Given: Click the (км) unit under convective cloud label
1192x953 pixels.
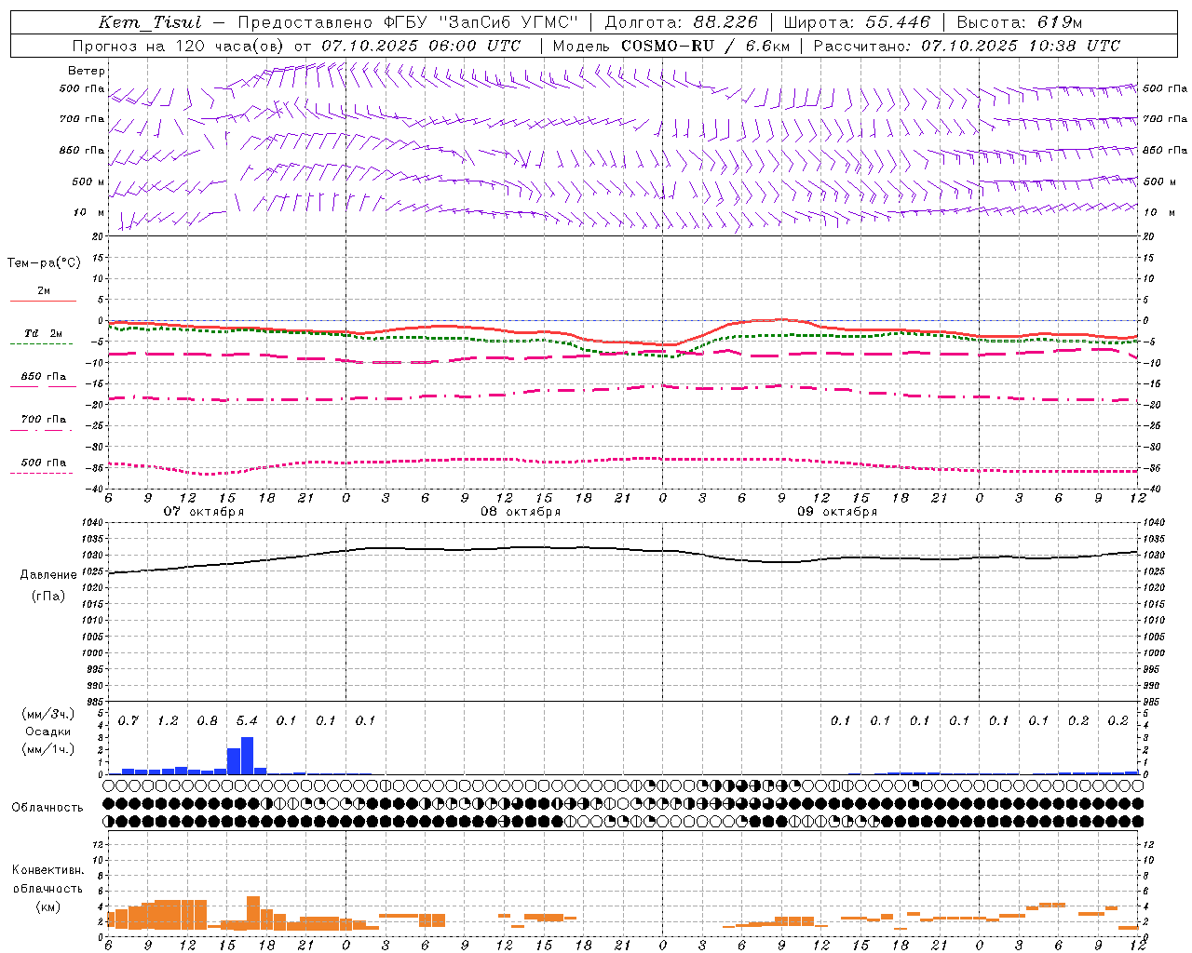Looking at the screenshot, I should pos(48,906).
